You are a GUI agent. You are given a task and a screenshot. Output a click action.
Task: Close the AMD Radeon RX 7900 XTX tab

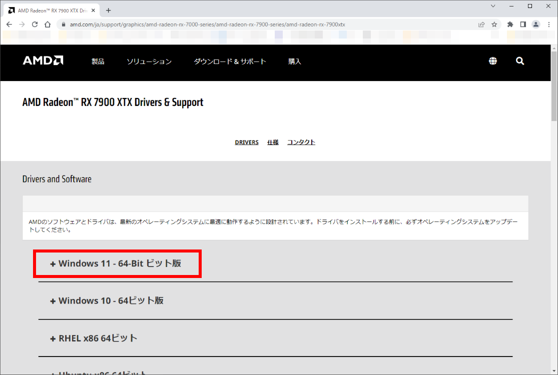coord(93,10)
